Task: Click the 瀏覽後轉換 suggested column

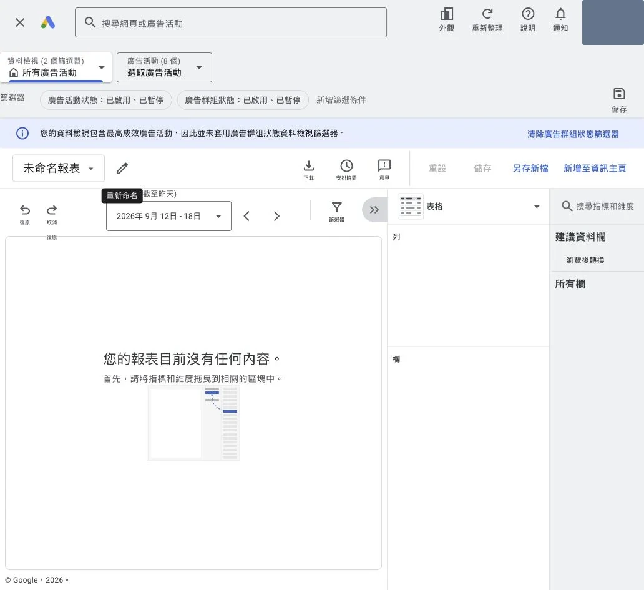Action: click(x=585, y=260)
